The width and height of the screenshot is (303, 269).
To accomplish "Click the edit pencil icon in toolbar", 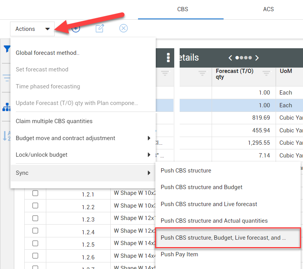I will coord(99,29).
